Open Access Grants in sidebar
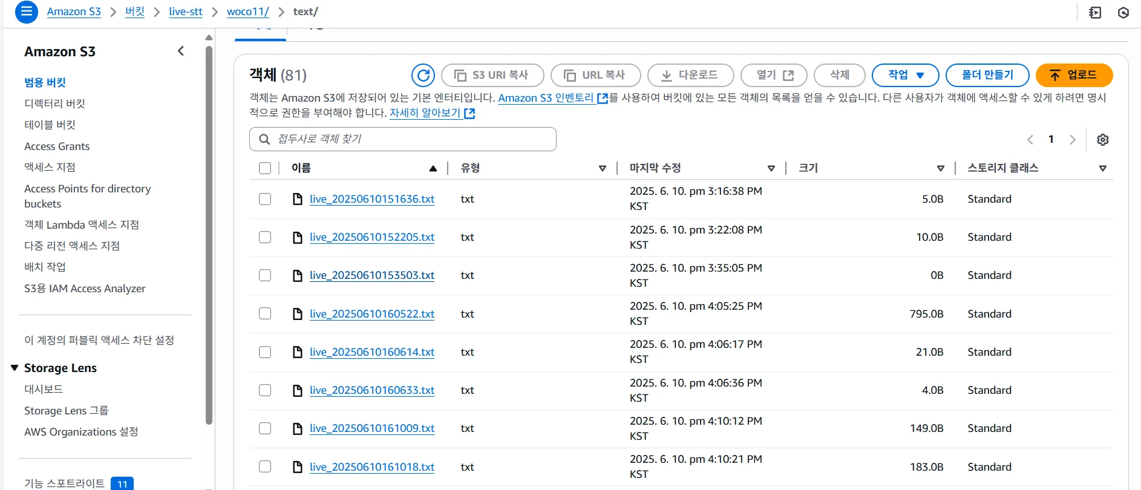The height and width of the screenshot is (490, 1141). click(57, 146)
